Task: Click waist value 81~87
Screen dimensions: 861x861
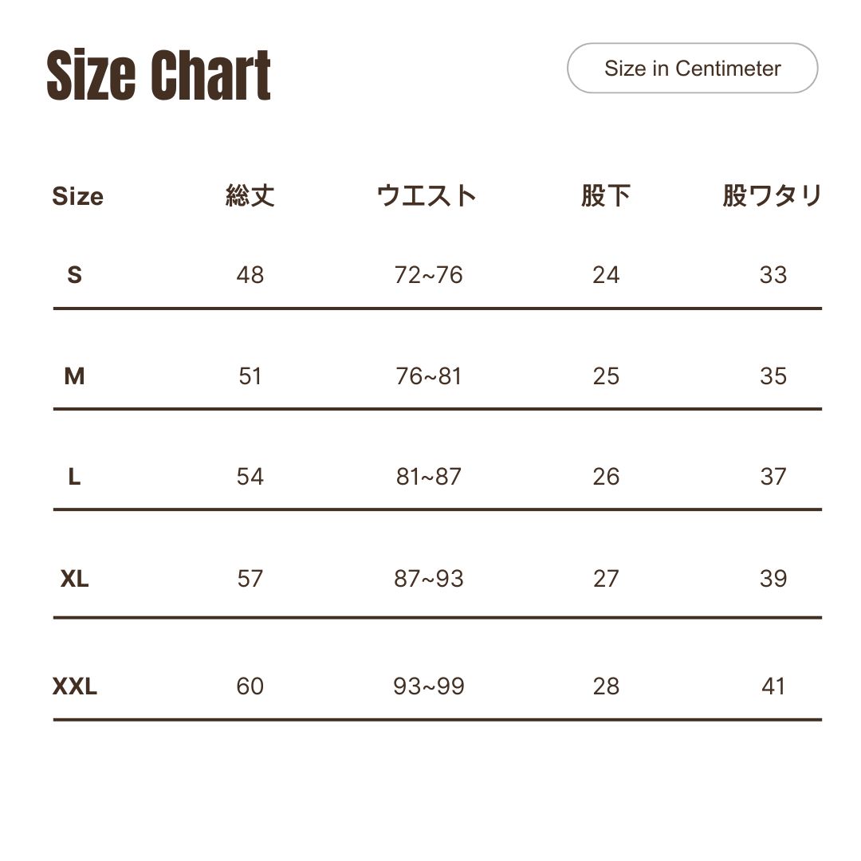Action: click(428, 477)
